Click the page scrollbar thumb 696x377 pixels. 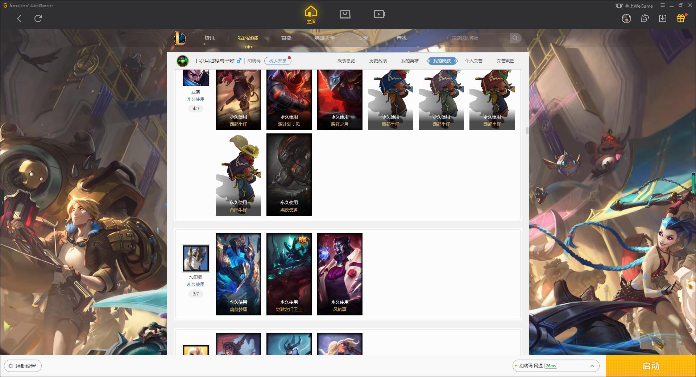pyautogui.click(x=527, y=131)
